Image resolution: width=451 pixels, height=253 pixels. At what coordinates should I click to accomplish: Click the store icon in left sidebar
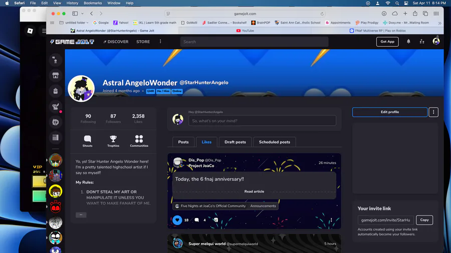click(x=56, y=75)
